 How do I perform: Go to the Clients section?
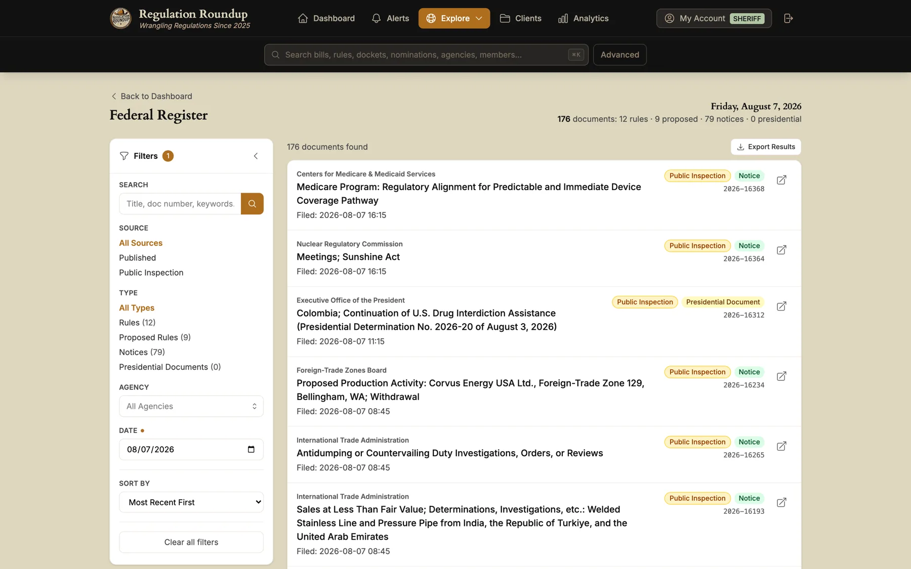(x=520, y=18)
